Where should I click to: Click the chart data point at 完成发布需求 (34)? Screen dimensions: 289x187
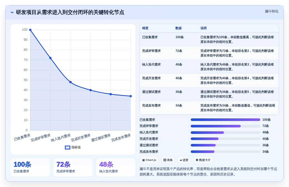pyautogui.click(x=131, y=96)
